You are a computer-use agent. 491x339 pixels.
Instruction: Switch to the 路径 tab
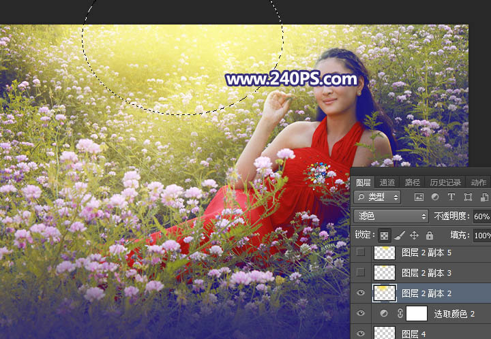[413, 182]
